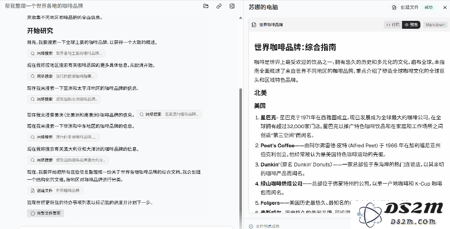Click the 北美 section heading
Image resolution: width=450 pixels, height=229 pixels.
(261, 93)
